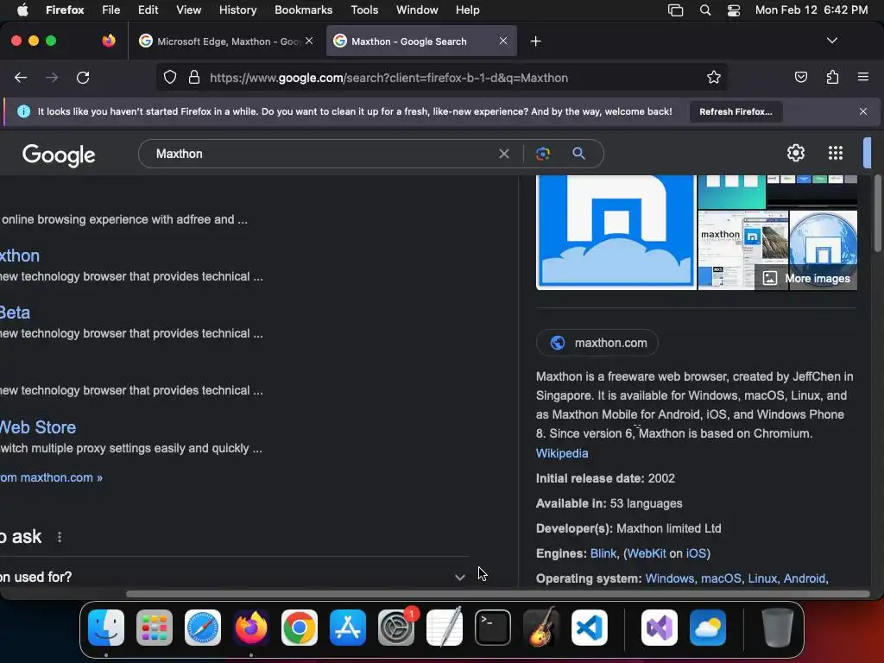The width and height of the screenshot is (884, 663).
Task: Launch Visual Studio Code from the Dock
Action: pos(589,628)
